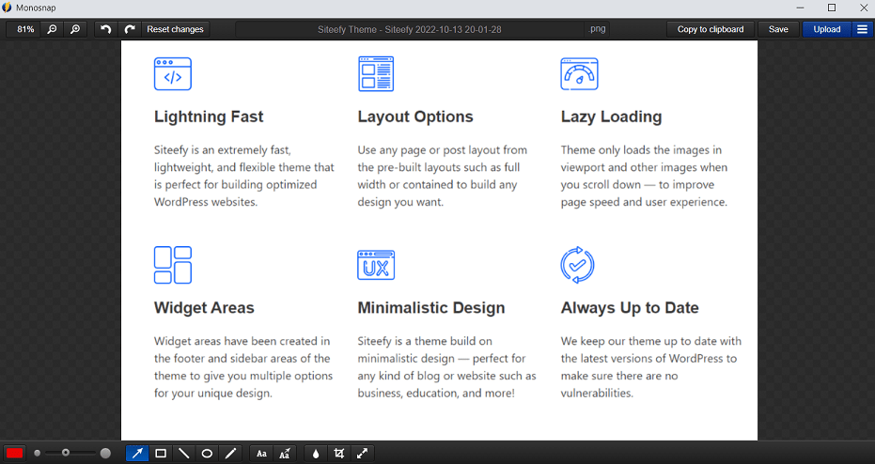
Task: Activate the Crop tool
Action: tap(339, 454)
